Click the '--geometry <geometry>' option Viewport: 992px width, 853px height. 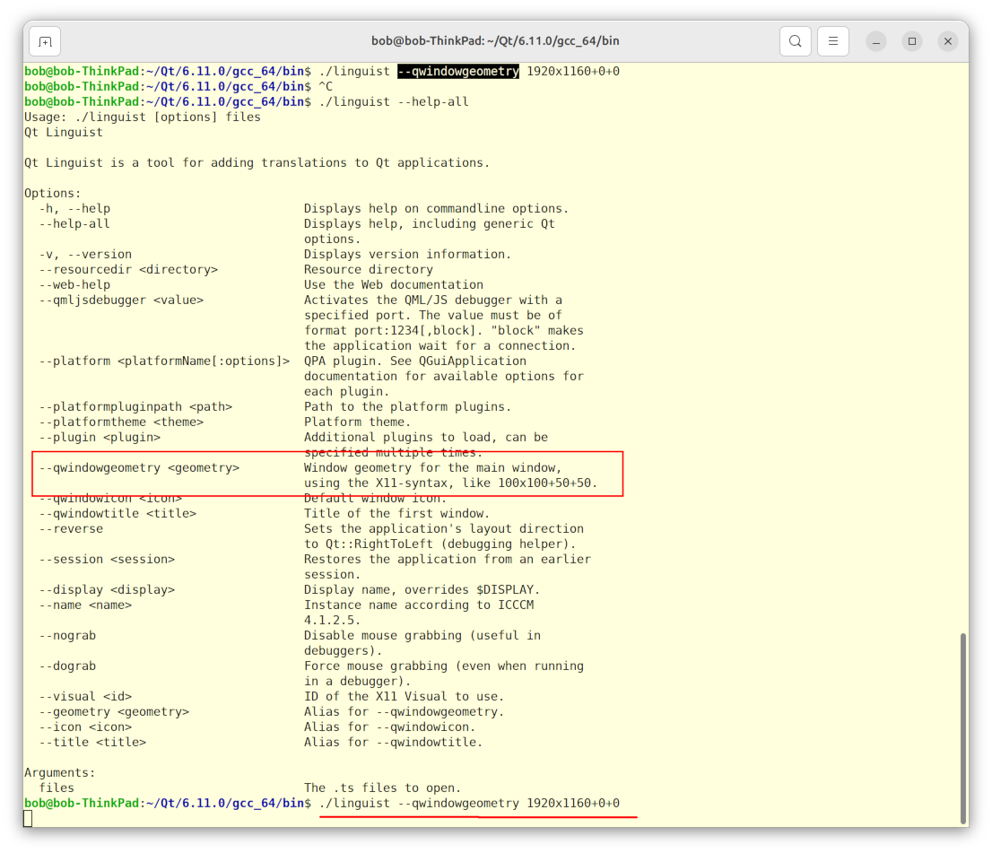click(114, 712)
